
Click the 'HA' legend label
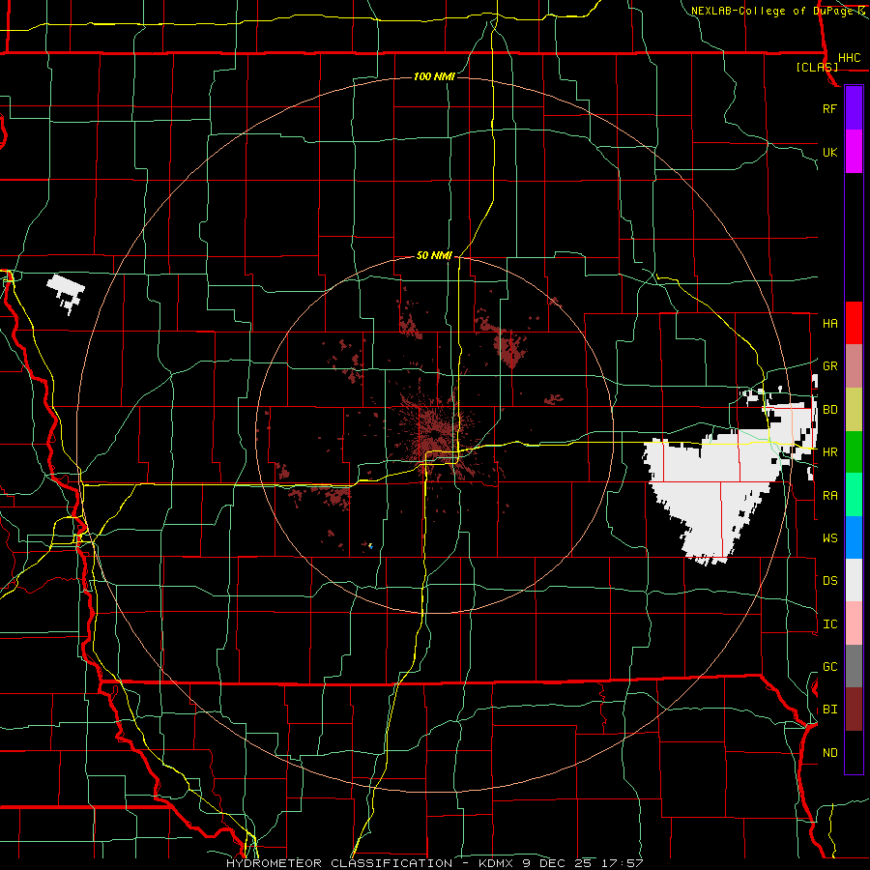point(829,324)
